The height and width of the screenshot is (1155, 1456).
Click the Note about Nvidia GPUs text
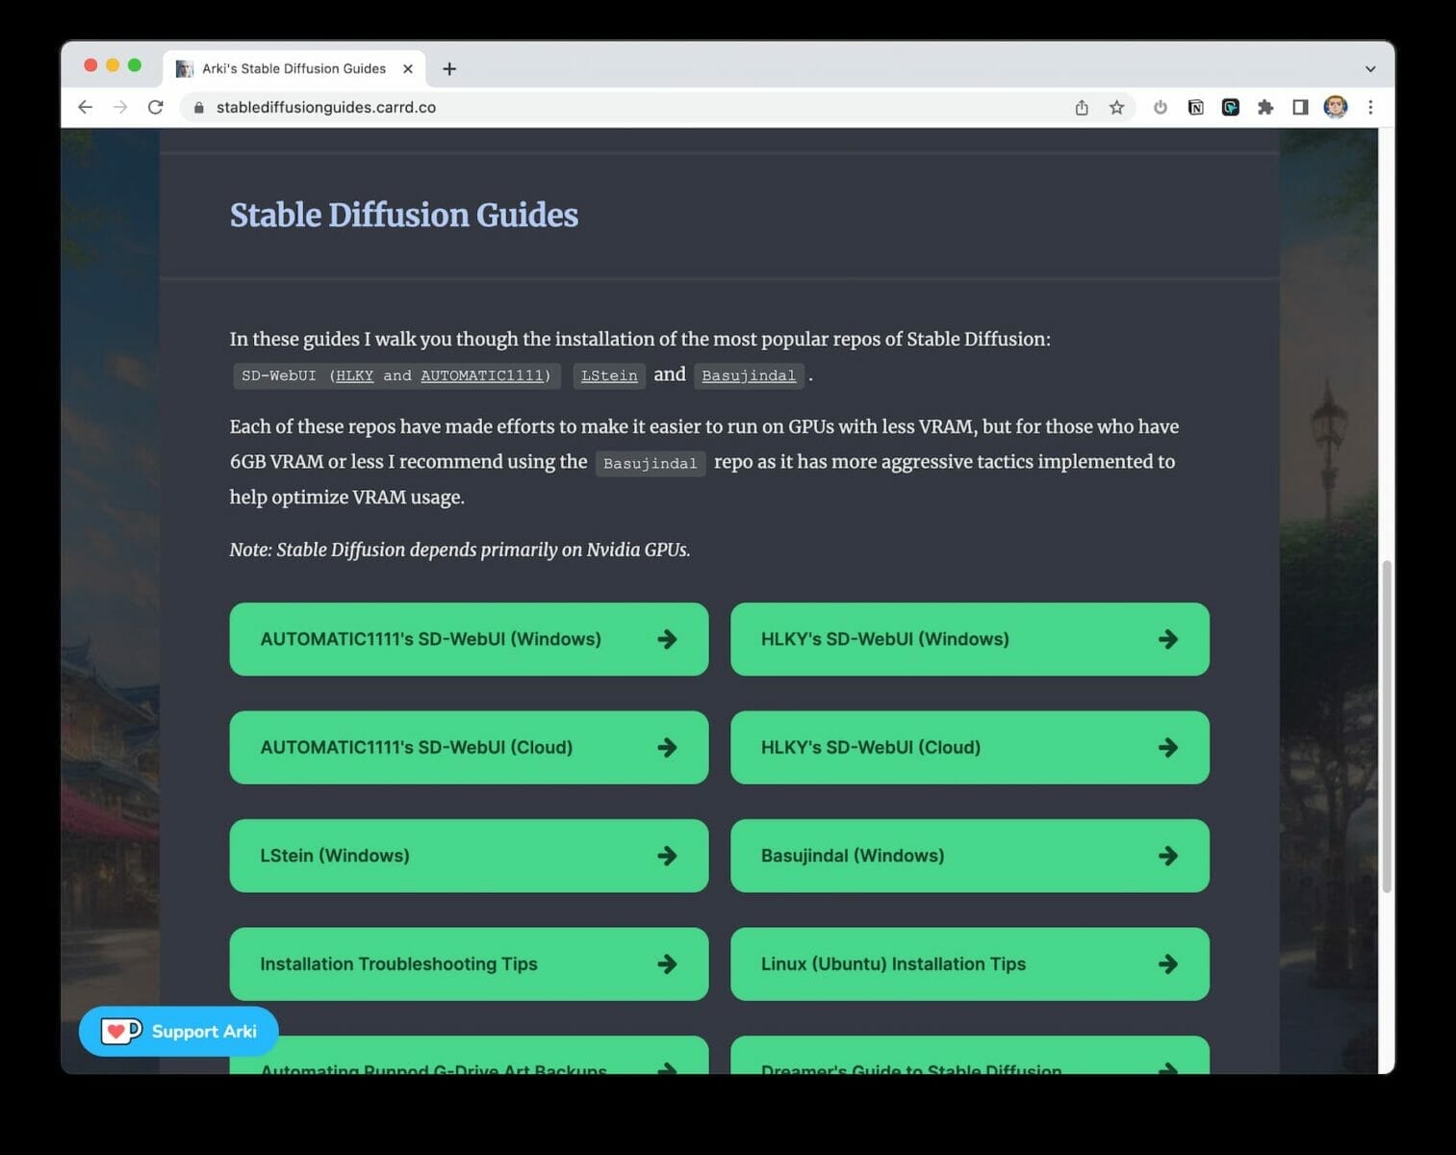tap(460, 550)
